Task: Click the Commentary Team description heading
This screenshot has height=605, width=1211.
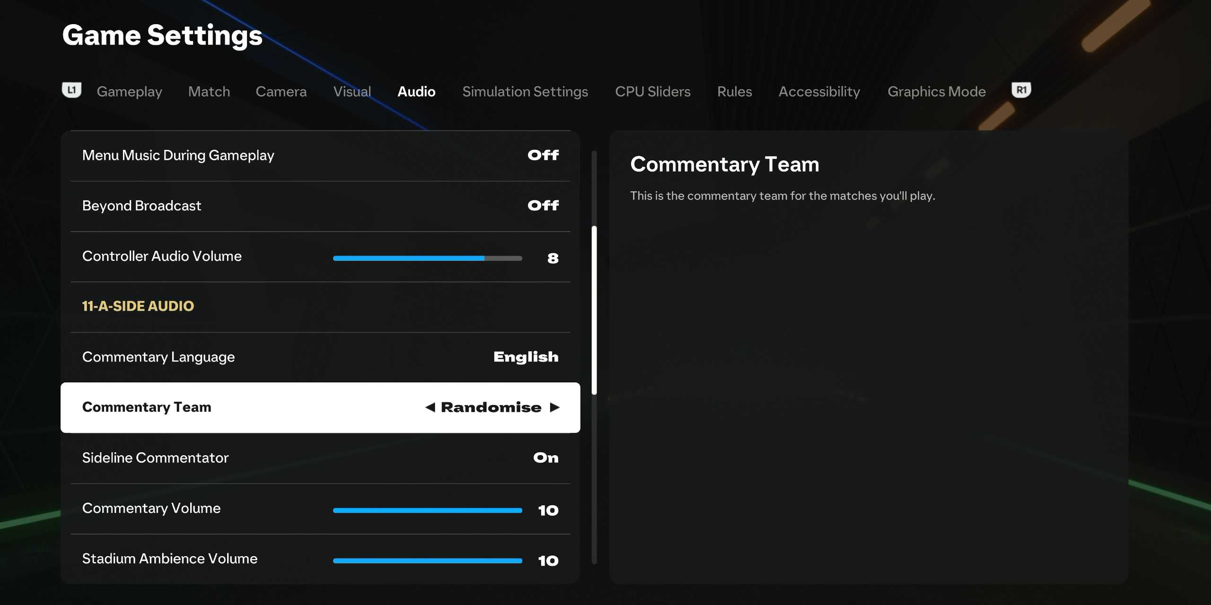Action: click(x=725, y=164)
